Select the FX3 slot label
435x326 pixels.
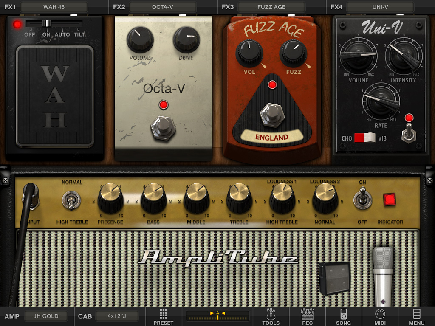(228, 7)
